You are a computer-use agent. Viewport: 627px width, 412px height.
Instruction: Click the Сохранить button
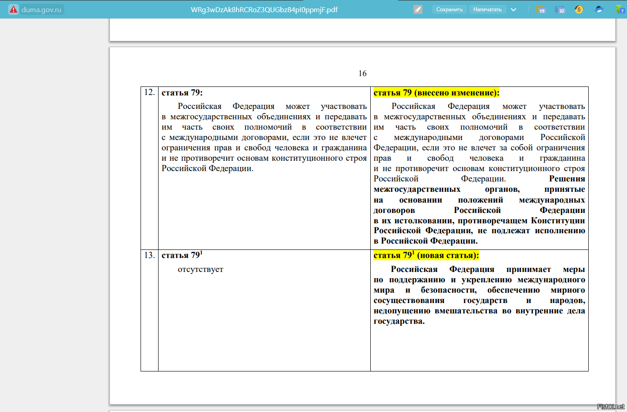click(x=449, y=9)
